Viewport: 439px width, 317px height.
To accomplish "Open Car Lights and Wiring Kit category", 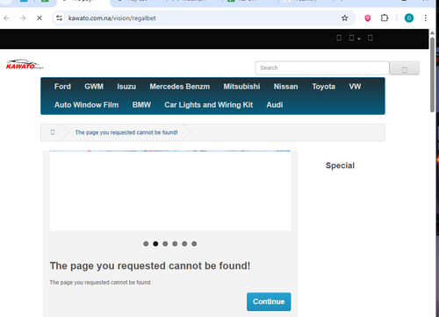I will pyautogui.click(x=209, y=105).
